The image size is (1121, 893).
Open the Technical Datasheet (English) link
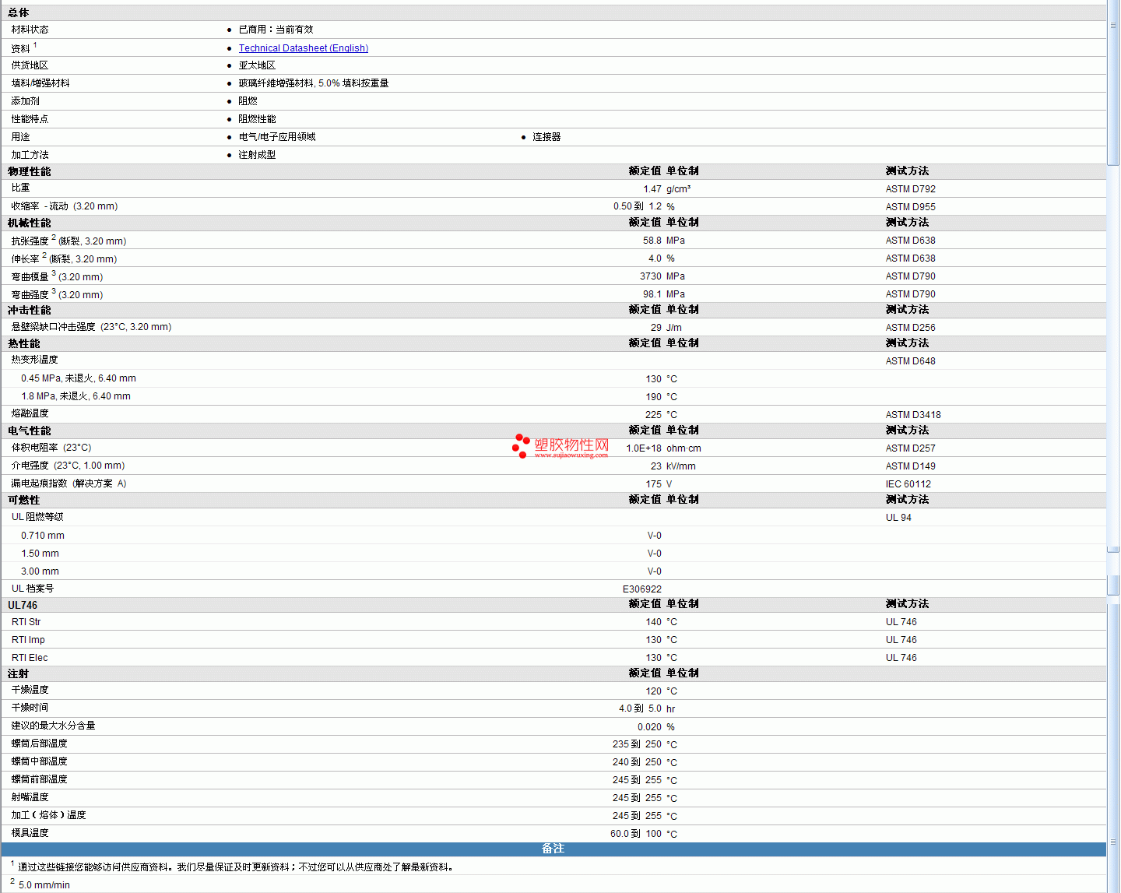[303, 48]
